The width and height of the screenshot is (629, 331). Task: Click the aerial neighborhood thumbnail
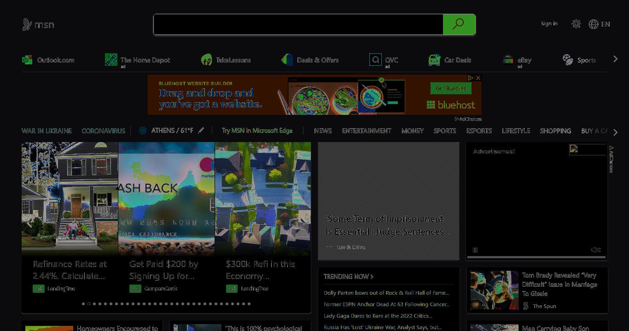click(263, 199)
